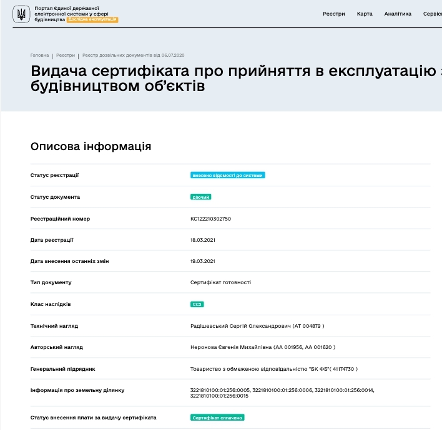Click 'Неронова Євгенія Михайлівна' author supervisor value
This screenshot has height=430, width=442.
pyautogui.click(x=263, y=347)
